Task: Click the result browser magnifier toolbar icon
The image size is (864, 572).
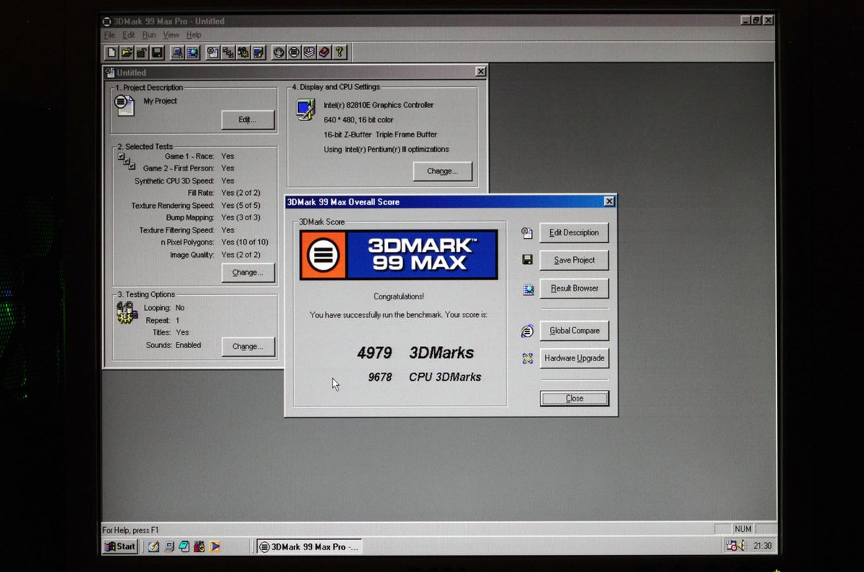Action: point(192,53)
